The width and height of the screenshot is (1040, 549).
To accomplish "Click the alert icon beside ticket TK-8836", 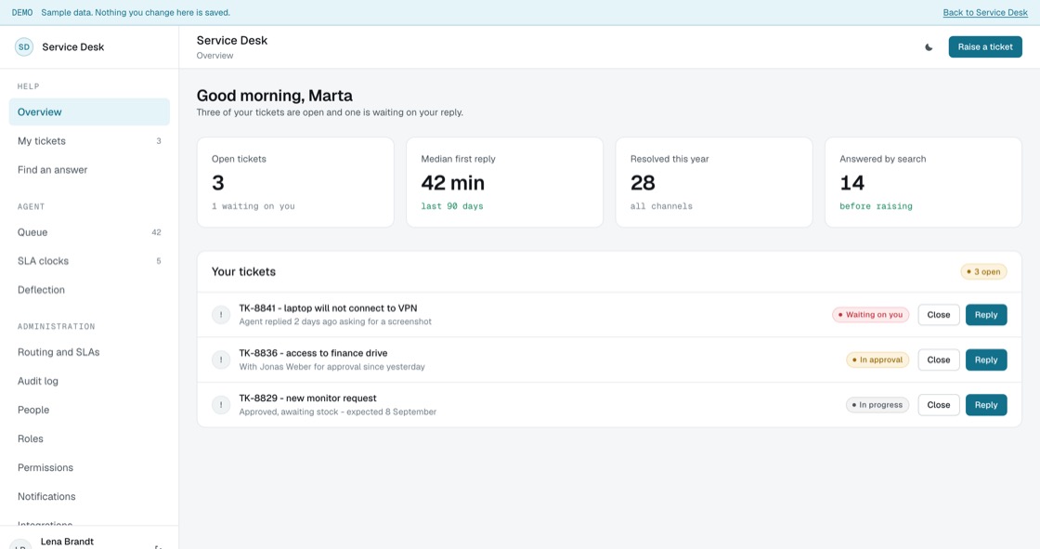I will pos(221,359).
